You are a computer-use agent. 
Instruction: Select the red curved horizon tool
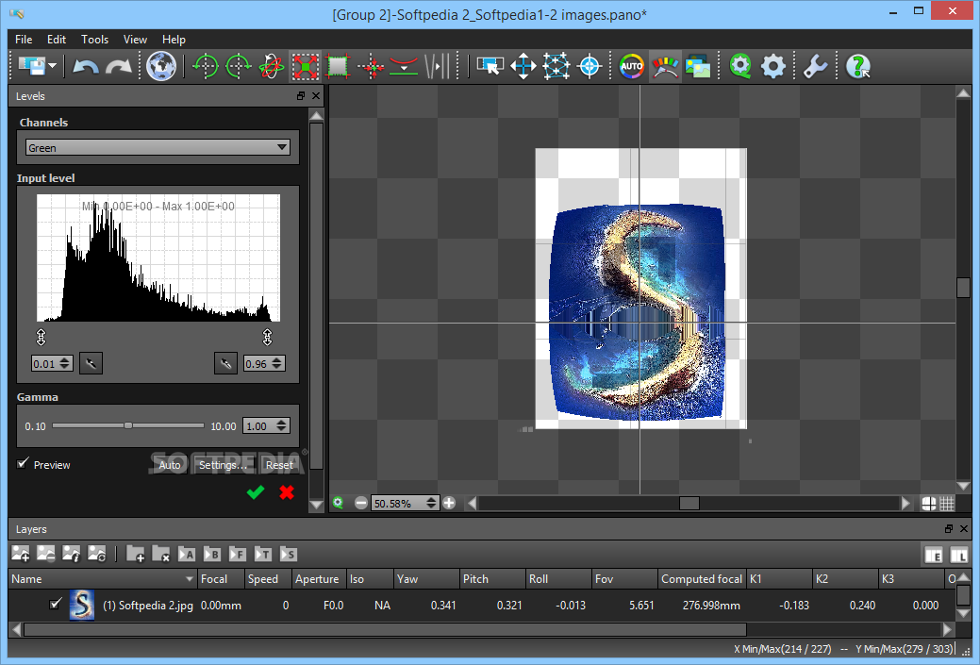click(x=404, y=66)
